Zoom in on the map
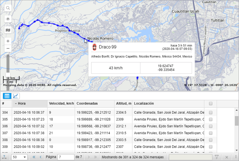The image size is (239, 161). [x=8, y=41]
